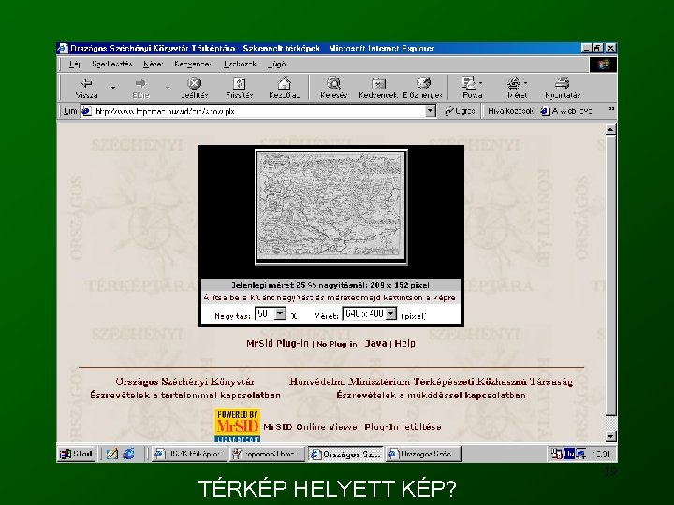Switch to the active Országos Sz... taskbar button
Image resolution: width=674 pixels, height=505 pixels.
pos(345,454)
